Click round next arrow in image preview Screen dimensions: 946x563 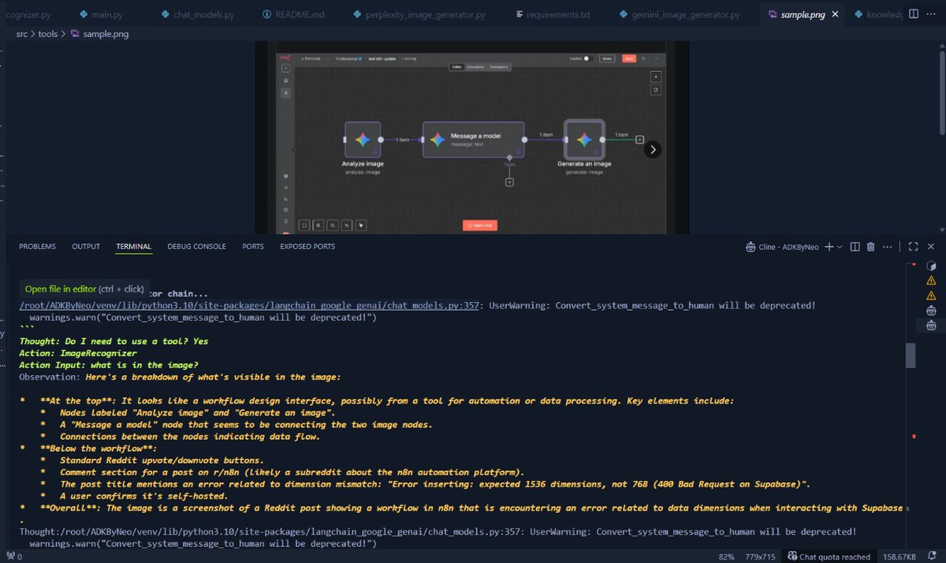point(652,150)
